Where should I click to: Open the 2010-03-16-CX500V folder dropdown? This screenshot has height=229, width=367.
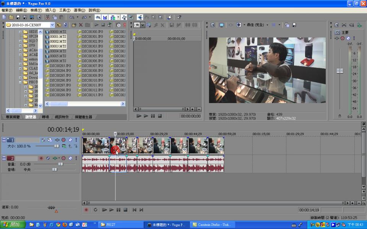point(52,25)
